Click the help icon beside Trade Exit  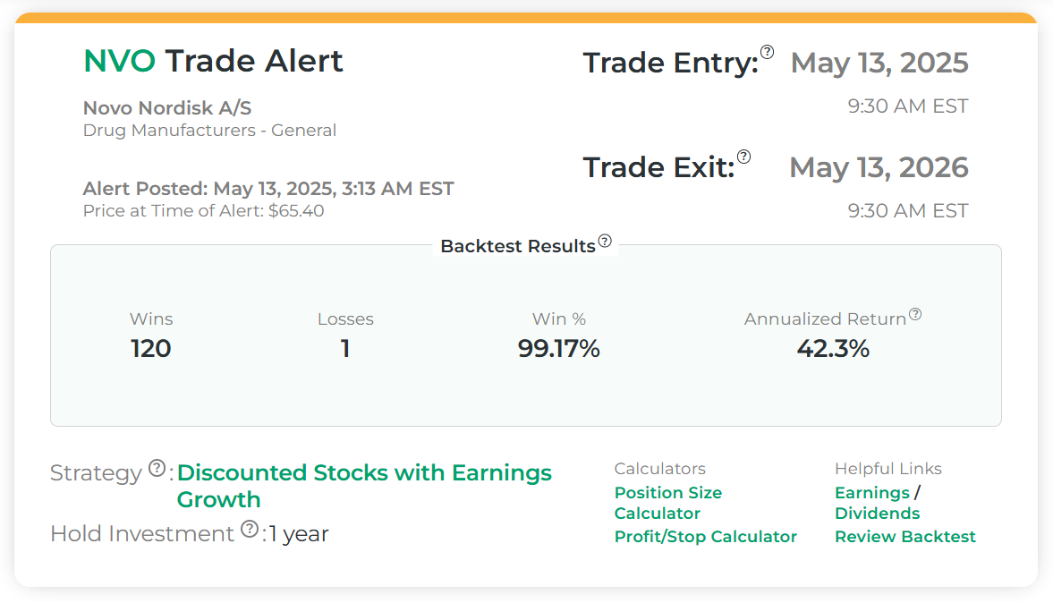click(743, 157)
